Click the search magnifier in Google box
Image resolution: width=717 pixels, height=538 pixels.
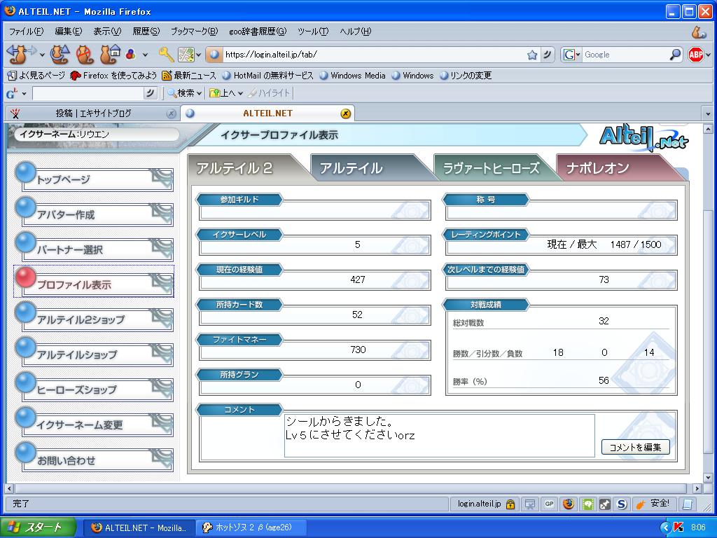point(675,55)
